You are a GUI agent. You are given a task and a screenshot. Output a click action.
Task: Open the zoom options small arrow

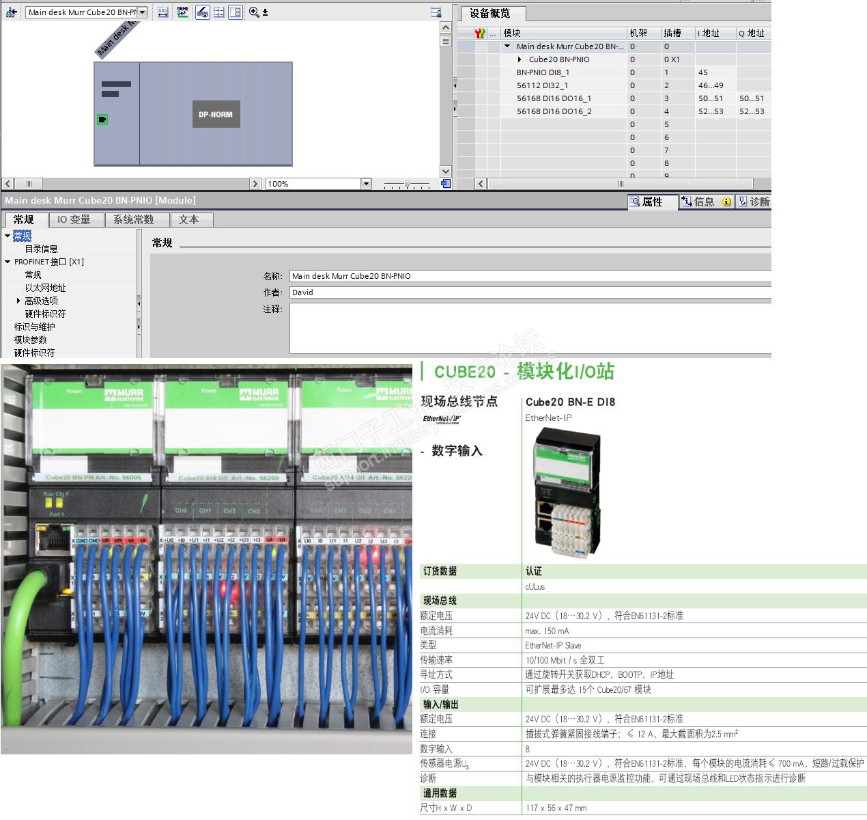(265, 12)
